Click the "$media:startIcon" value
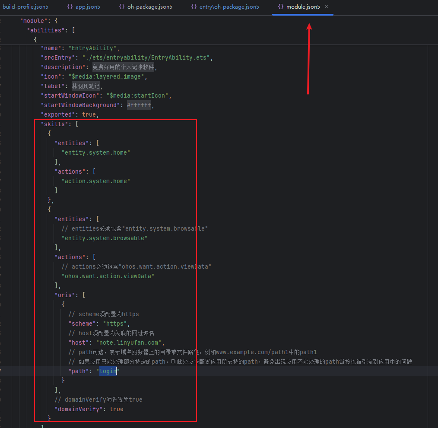The width and height of the screenshot is (438, 428). (x=137, y=95)
